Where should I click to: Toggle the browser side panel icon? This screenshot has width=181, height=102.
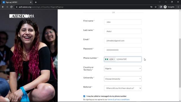(x=161, y=7)
